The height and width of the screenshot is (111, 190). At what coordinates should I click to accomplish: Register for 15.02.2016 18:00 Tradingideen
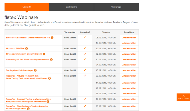click(x=129, y=70)
